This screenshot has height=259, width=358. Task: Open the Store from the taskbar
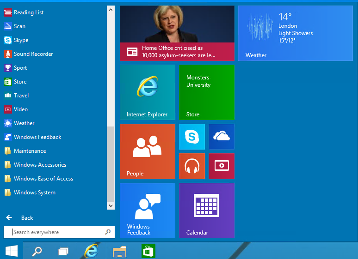point(148,251)
